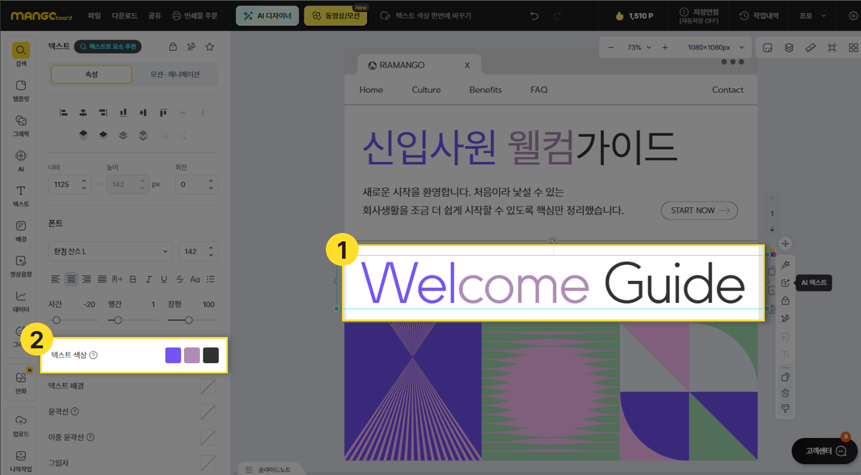Open the AI tools sidebar panel
This screenshot has height=475, width=861.
[x=21, y=161]
